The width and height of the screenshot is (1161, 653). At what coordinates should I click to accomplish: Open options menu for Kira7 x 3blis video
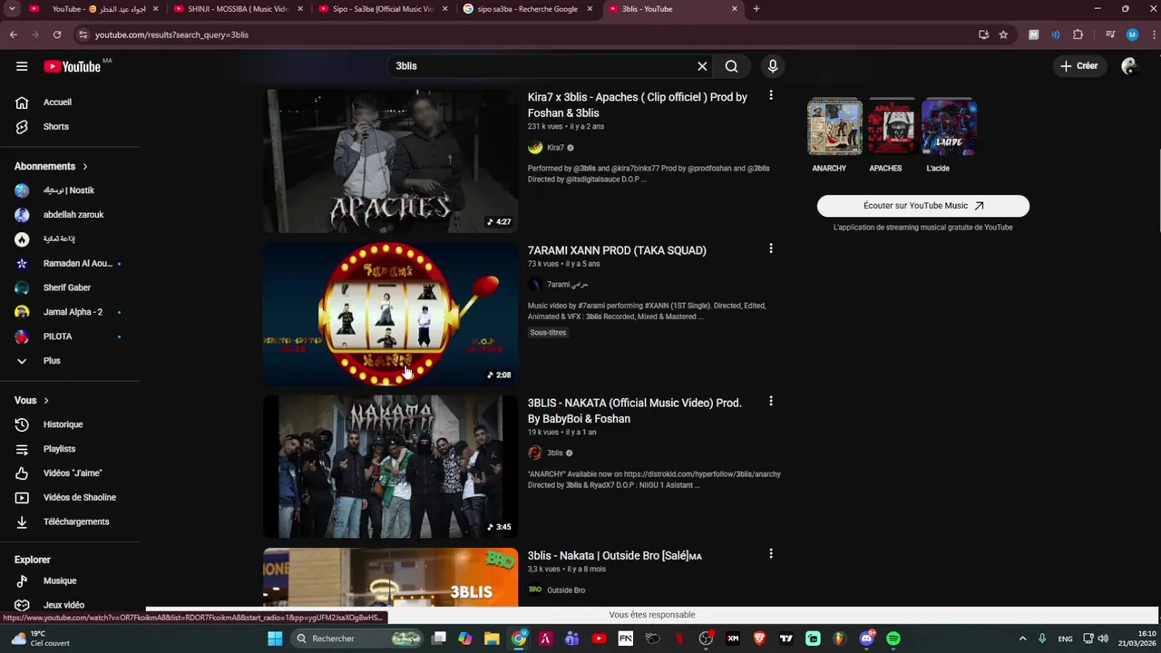(771, 95)
